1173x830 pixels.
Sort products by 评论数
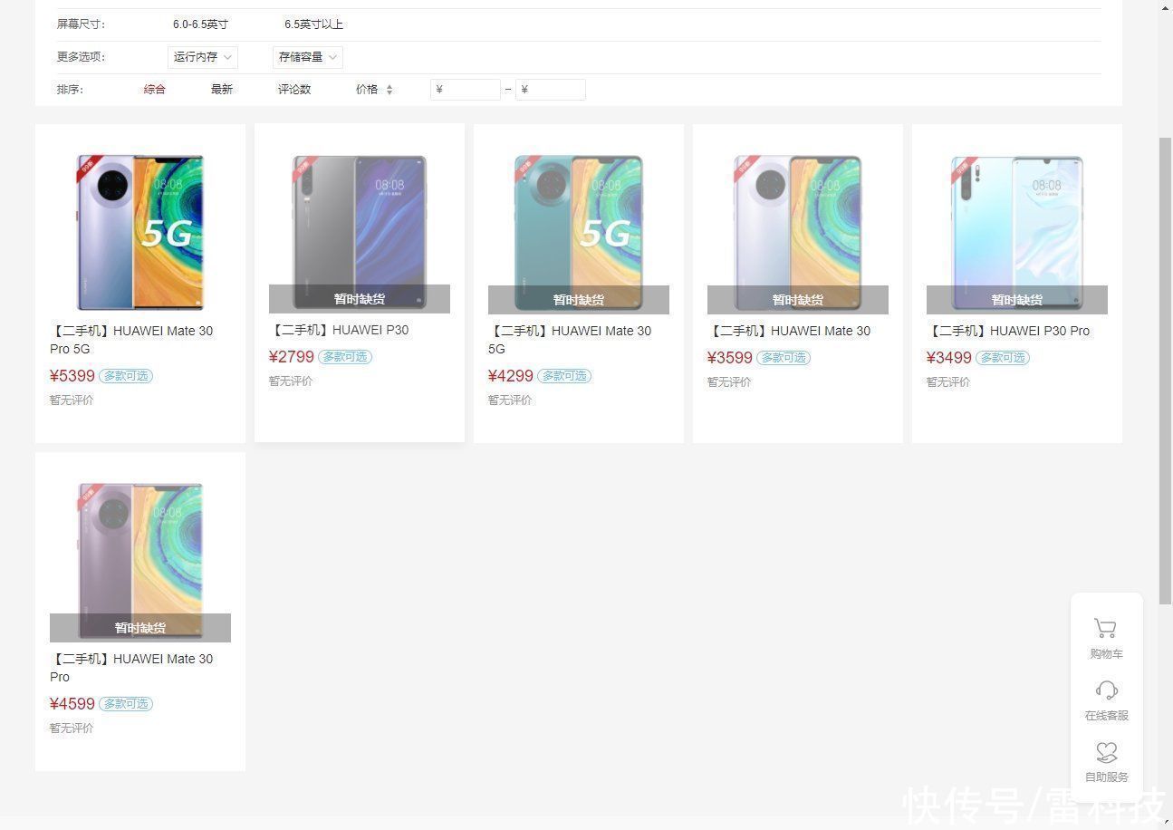294,89
